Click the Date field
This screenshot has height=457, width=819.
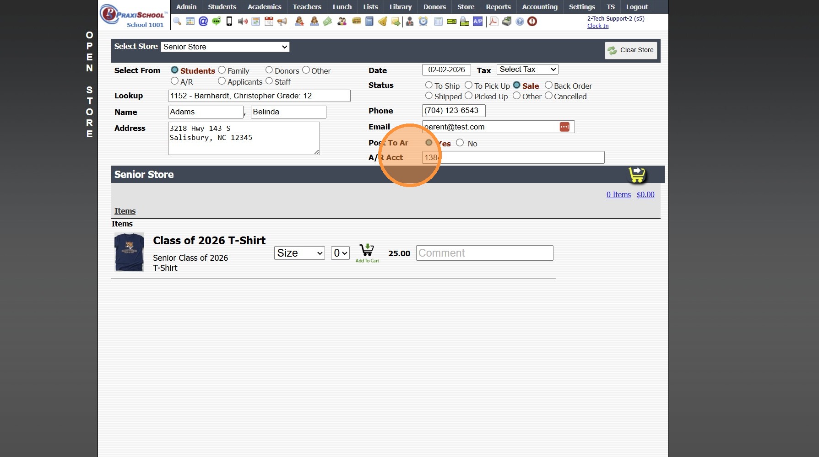click(446, 70)
